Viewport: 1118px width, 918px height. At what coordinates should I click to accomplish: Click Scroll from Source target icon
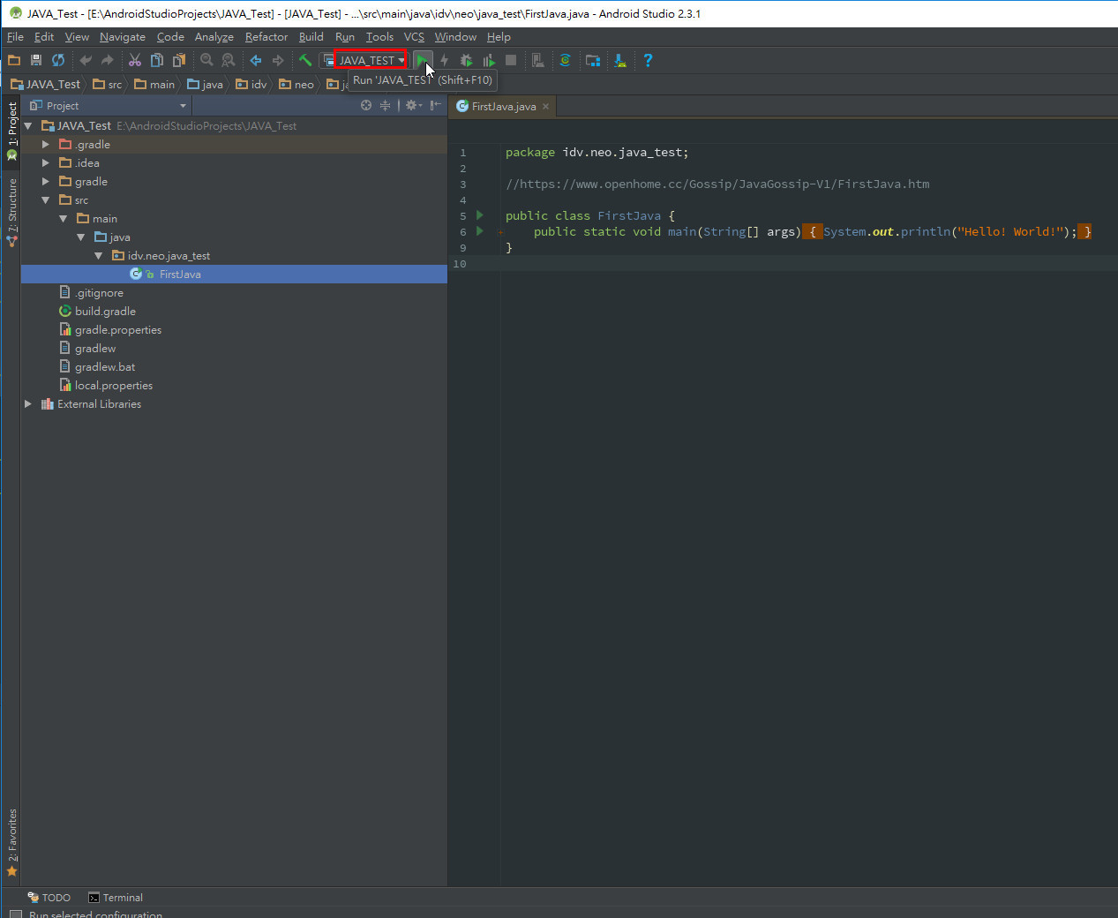(x=366, y=105)
